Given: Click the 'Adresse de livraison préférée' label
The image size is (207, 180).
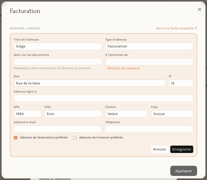Looking at the screenshot, I should [x=101, y=137].
